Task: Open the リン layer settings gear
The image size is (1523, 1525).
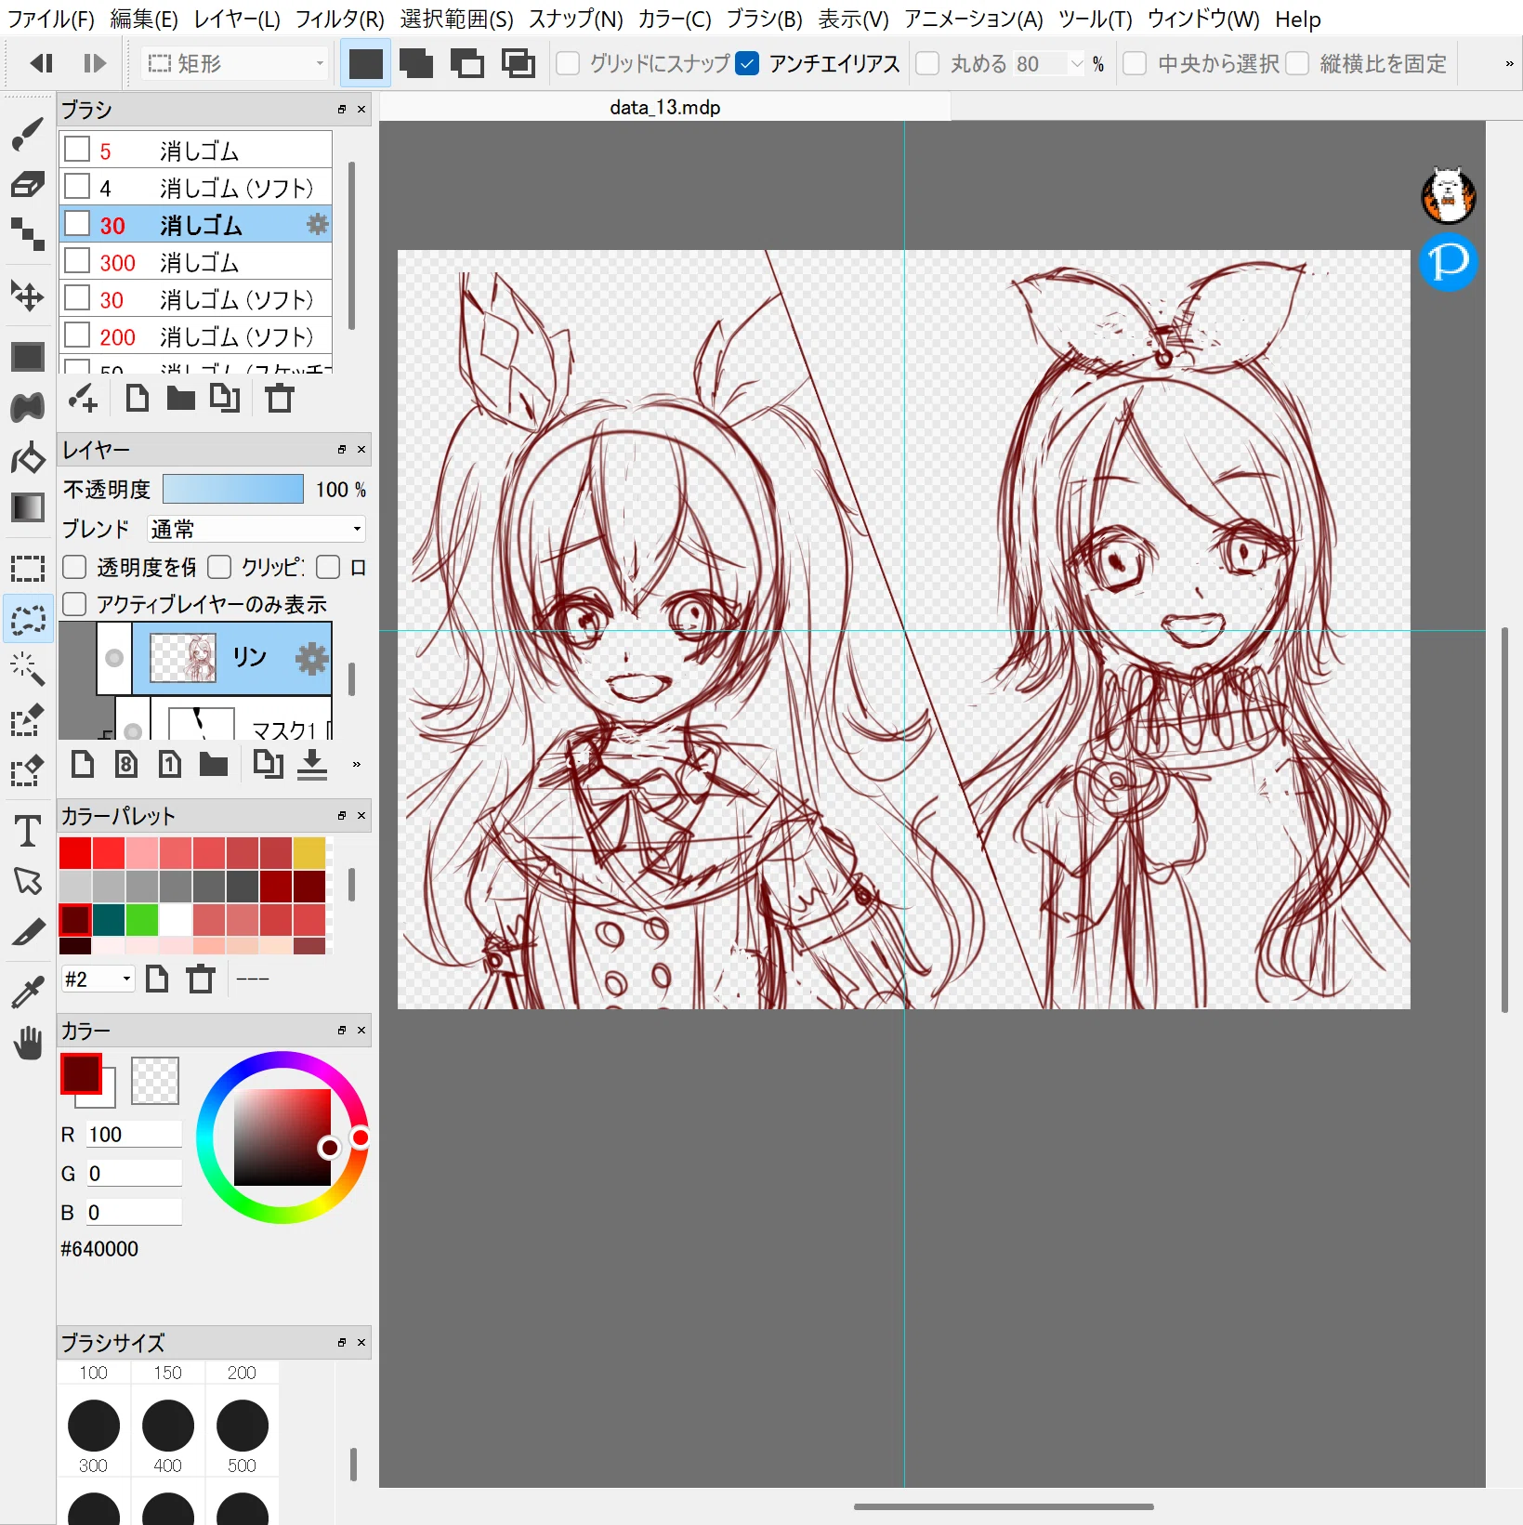Action: coord(311,658)
